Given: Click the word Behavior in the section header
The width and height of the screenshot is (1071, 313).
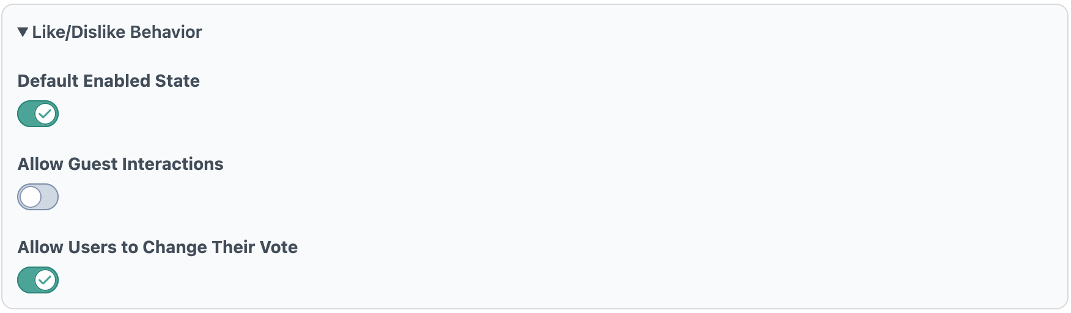Looking at the screenshot, I should click(166, 32).
